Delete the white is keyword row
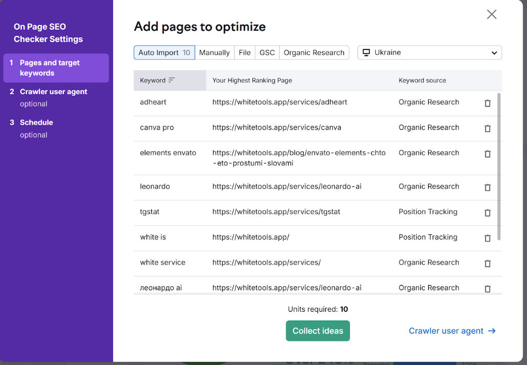527x365 pixels. pyautogui.click(x=487, y=238)
